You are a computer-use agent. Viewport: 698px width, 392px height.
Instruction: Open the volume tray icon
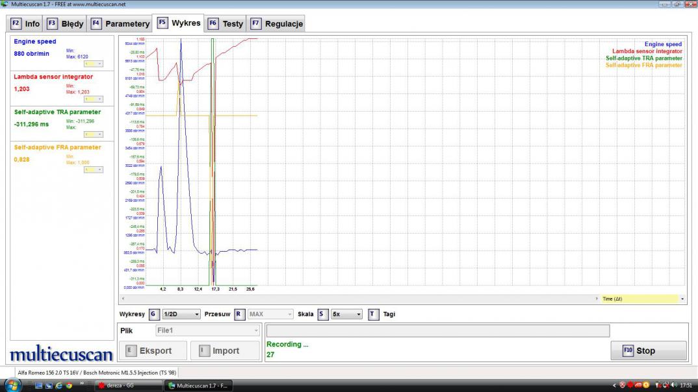673,385
